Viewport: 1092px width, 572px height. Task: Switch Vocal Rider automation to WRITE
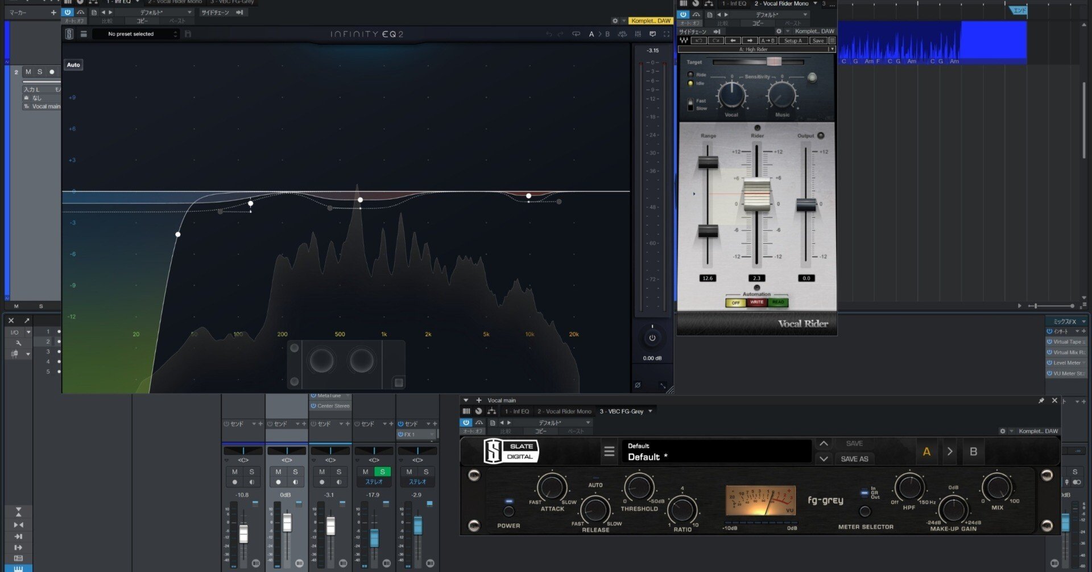[756, 302]
